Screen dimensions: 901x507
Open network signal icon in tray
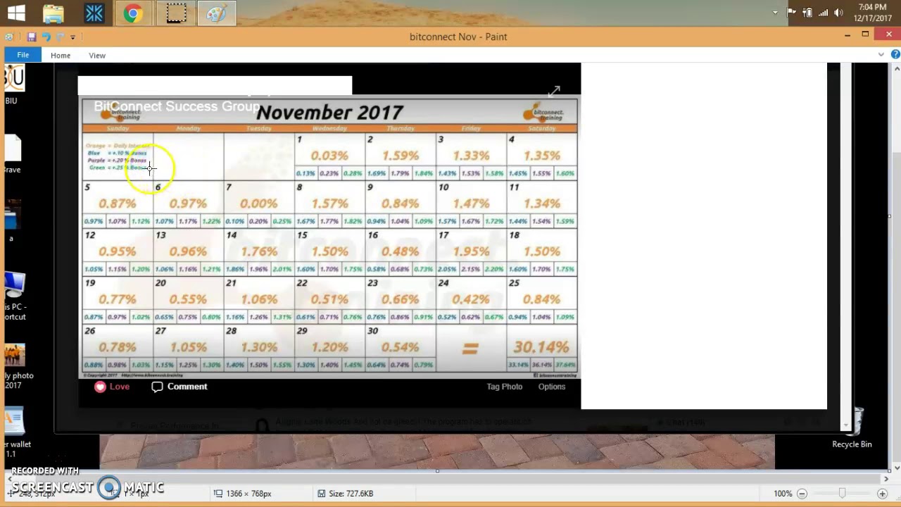point(823,13)
